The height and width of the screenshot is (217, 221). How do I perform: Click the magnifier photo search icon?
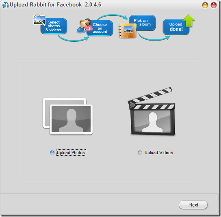point(39,20)
